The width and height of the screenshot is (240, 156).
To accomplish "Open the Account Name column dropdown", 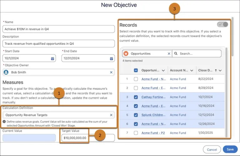I will [x=192, y=70].
